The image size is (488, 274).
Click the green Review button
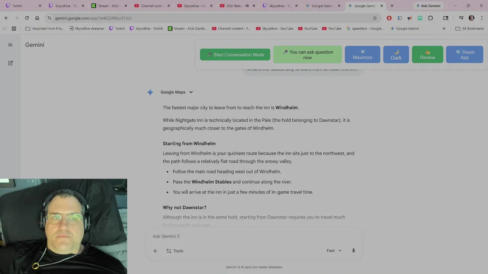pyautogui.click(x=427, y=54)
